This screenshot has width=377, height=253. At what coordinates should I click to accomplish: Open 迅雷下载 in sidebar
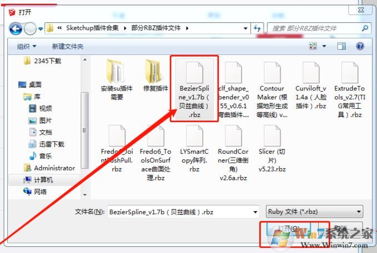tap(46, 144)
